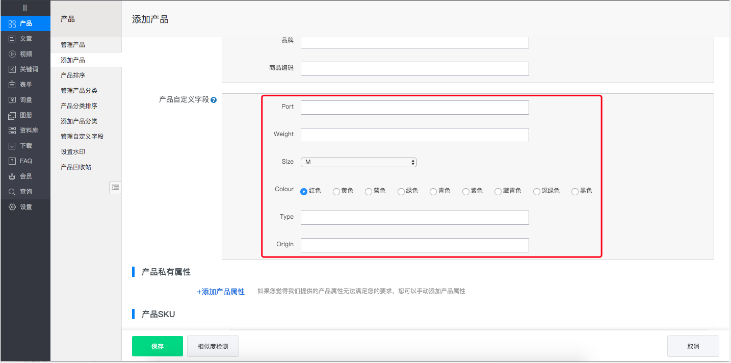Collapse the submenu panel toggle icon

click(115, 188)
